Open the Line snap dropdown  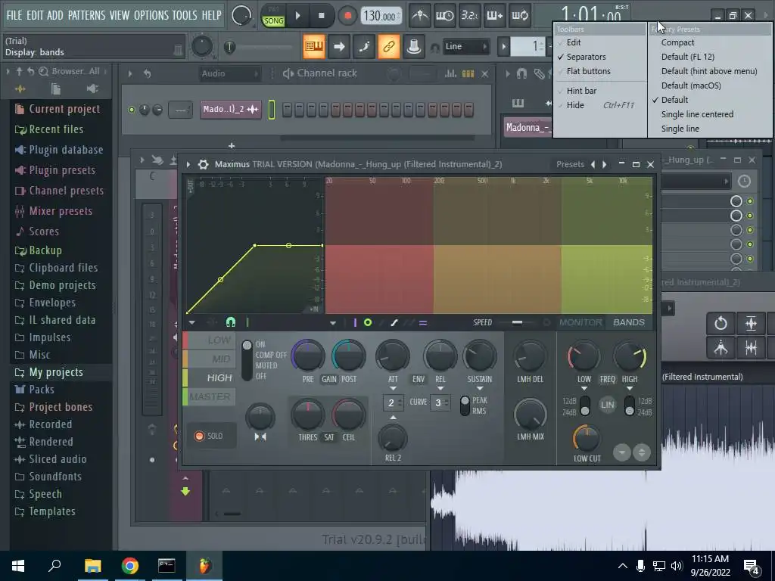coord(466,46)
